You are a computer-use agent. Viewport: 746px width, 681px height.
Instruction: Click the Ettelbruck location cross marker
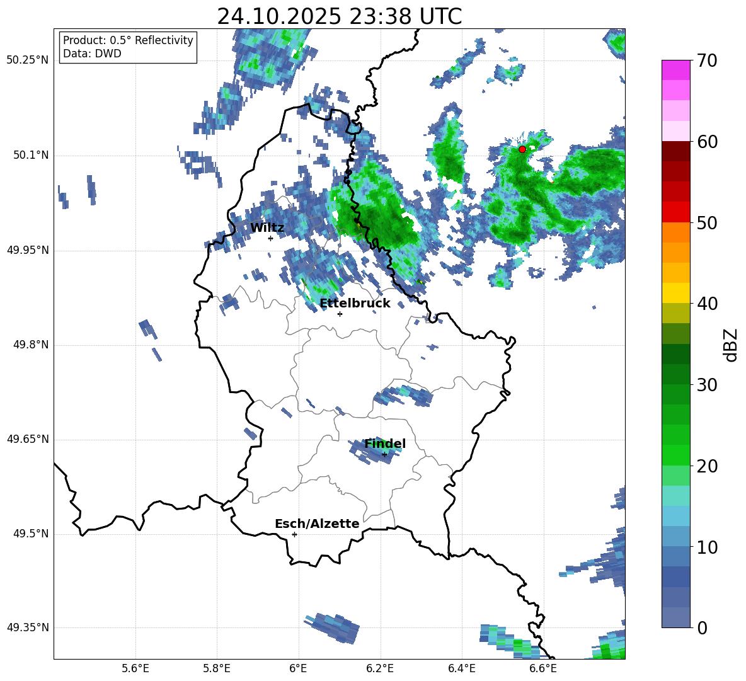pos(340,314)
